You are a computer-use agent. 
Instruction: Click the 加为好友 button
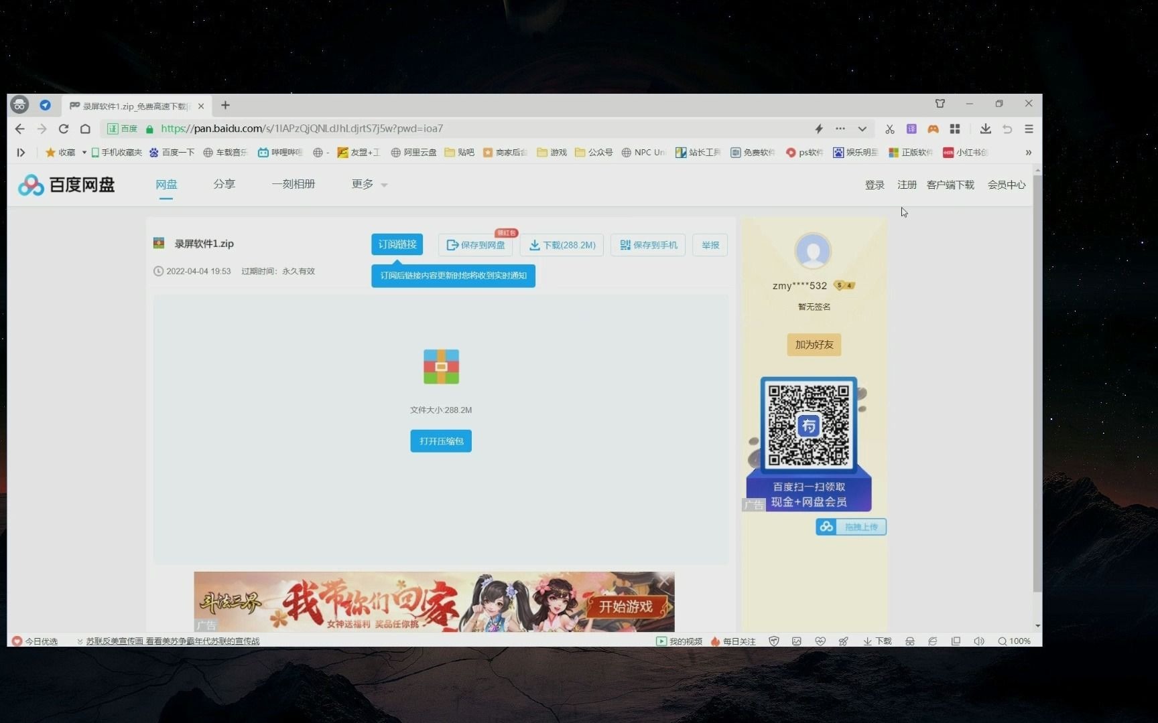pos(814,345)
